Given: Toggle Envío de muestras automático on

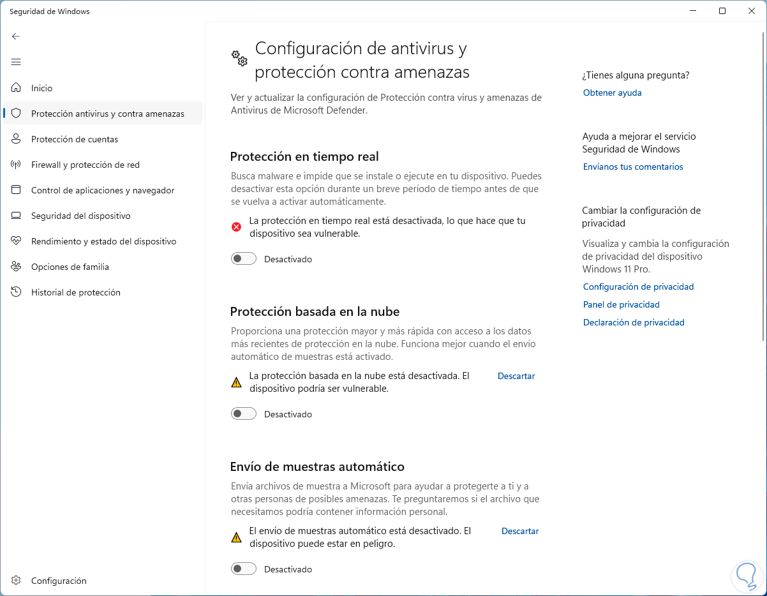Looking at the screenshot, I should click(x=244, y=569).
